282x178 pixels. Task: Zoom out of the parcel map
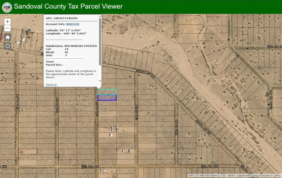8,28
